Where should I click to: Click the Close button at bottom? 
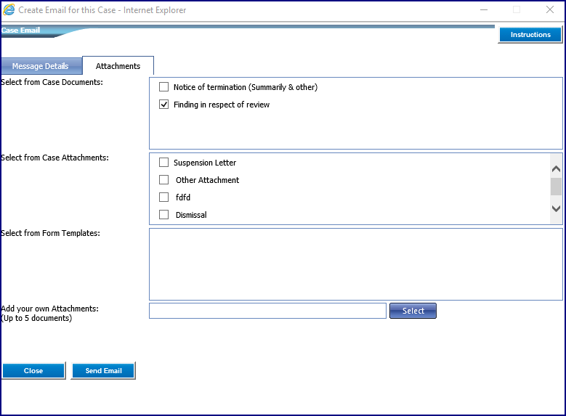(x=33, y=370)
